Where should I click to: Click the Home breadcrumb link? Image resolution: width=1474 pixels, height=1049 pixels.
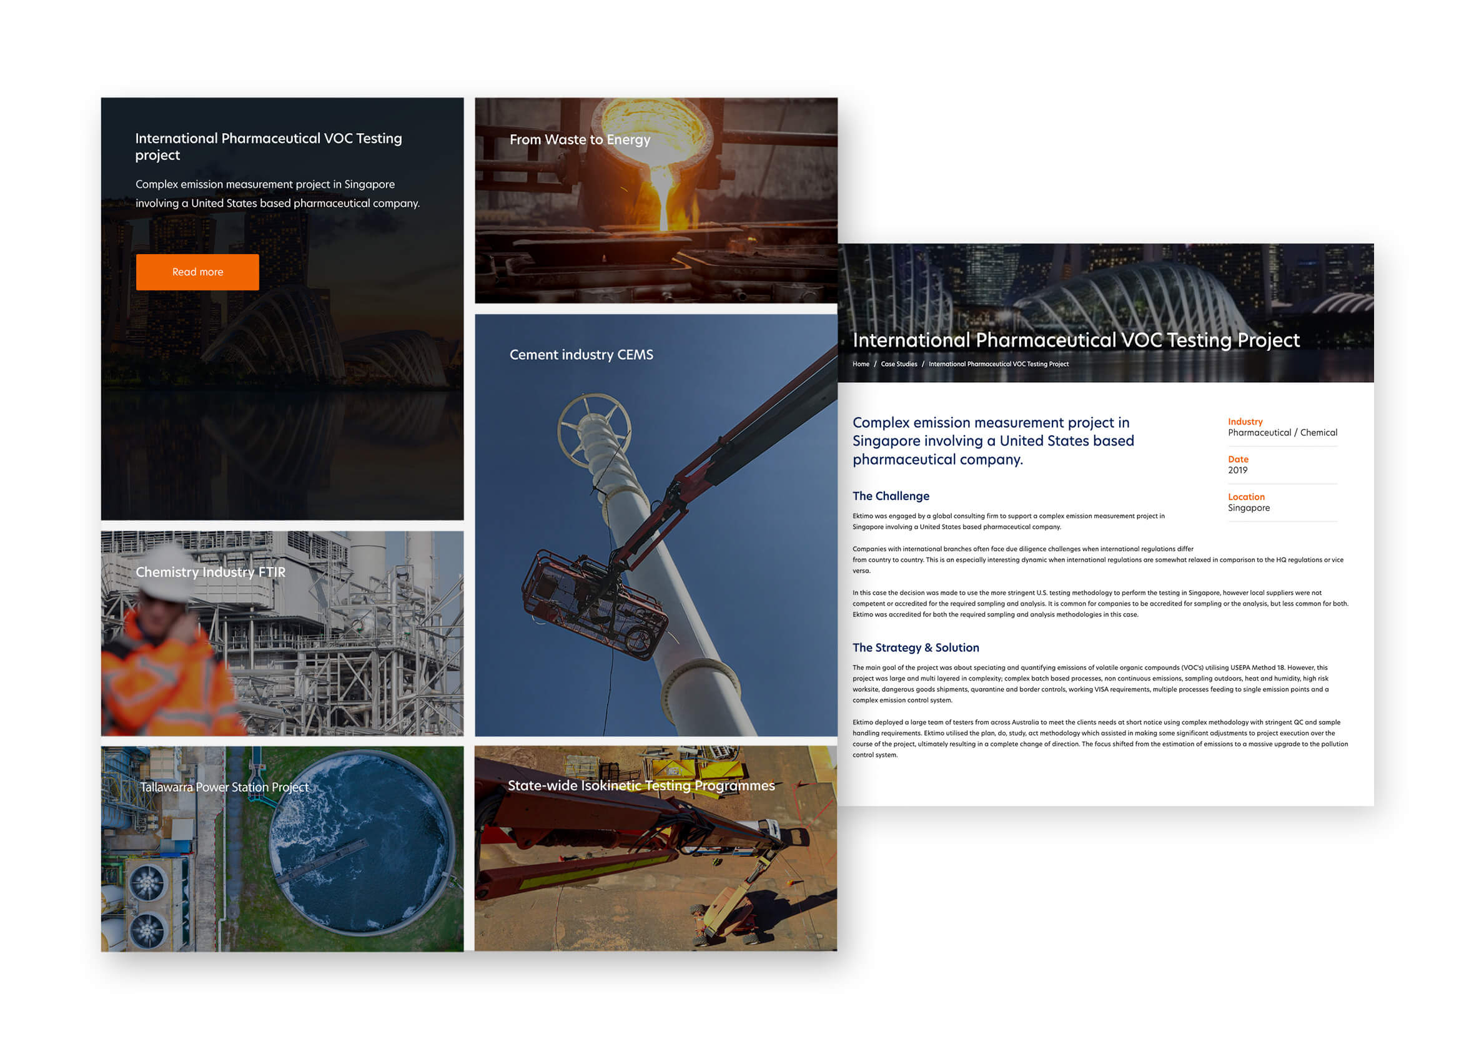pos(861,364)
